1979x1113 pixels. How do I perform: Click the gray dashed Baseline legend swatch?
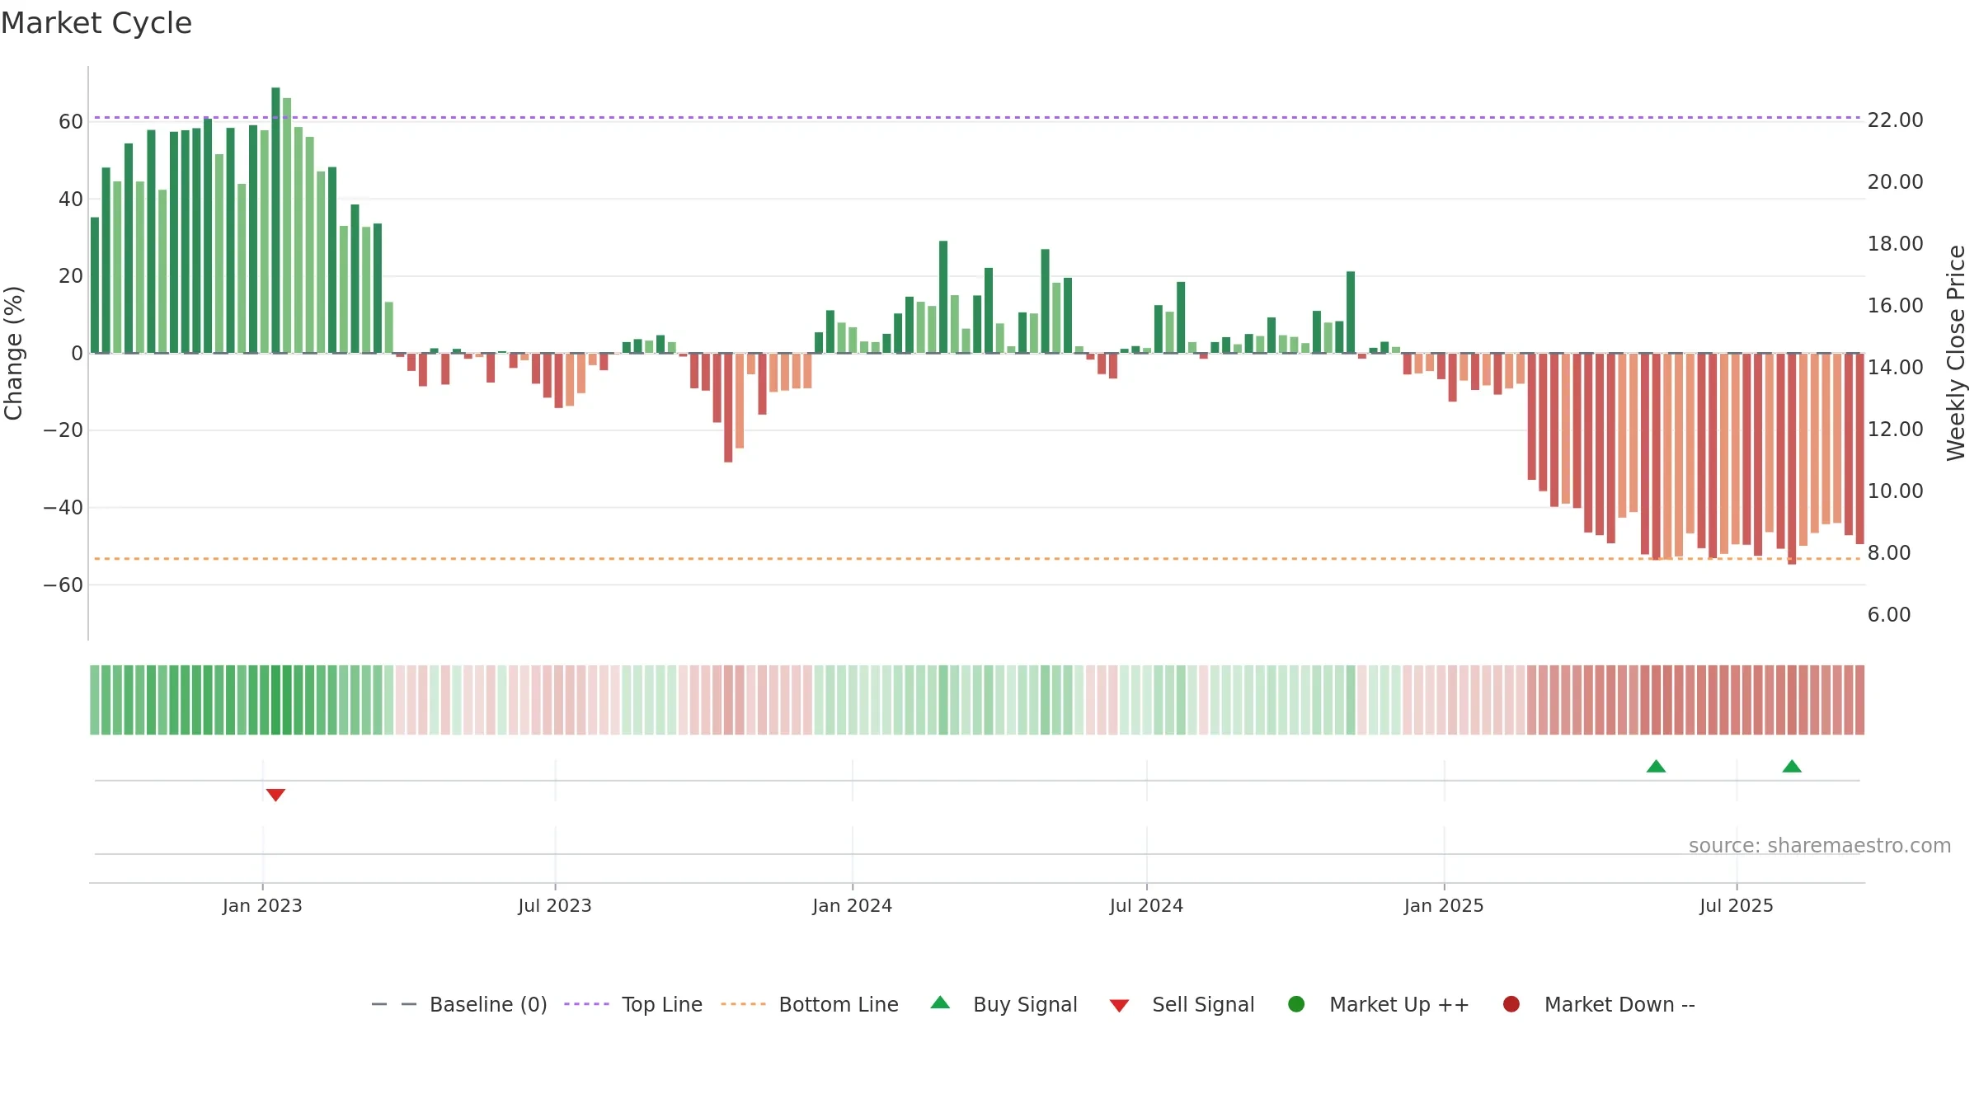click(x=393, y=1004)
